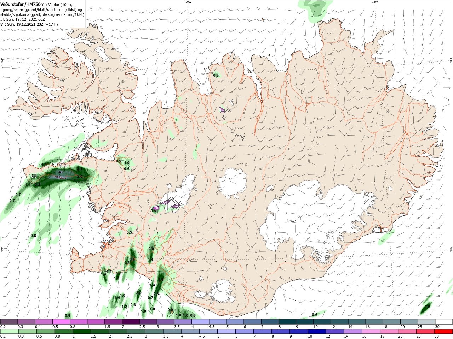Click the 'IT: Sun. 19. 12. 2021 06Z' line
The width and height of the screenshot is (453, 339).
(22, 19)
